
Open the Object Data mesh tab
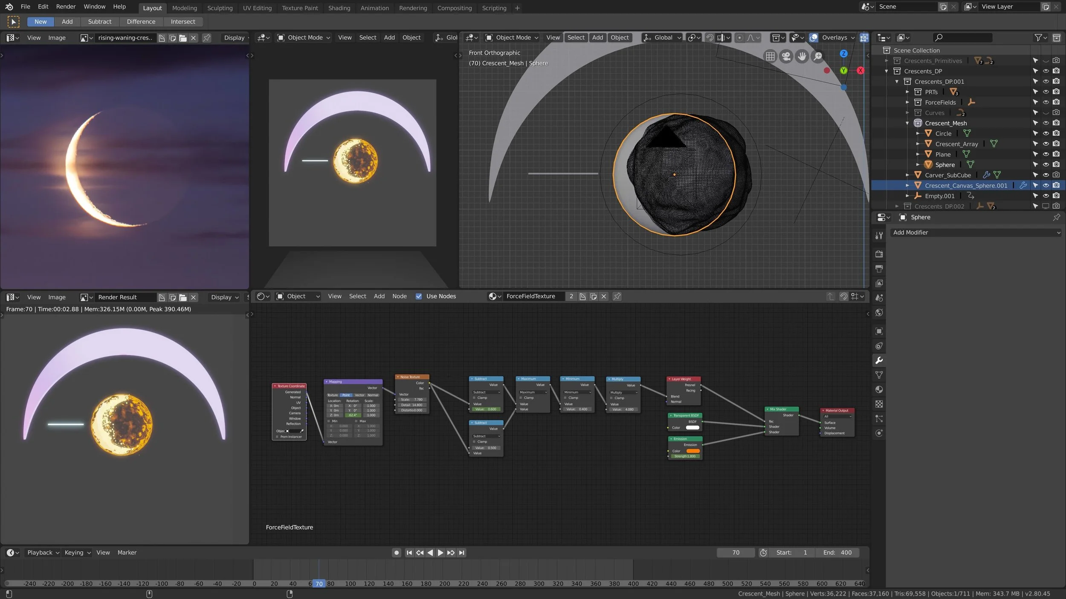[x=879, y=375]
